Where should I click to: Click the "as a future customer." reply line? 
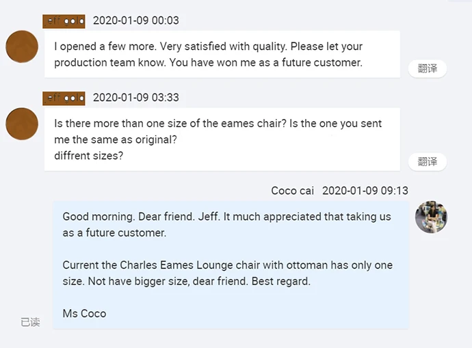click(114, 232)
